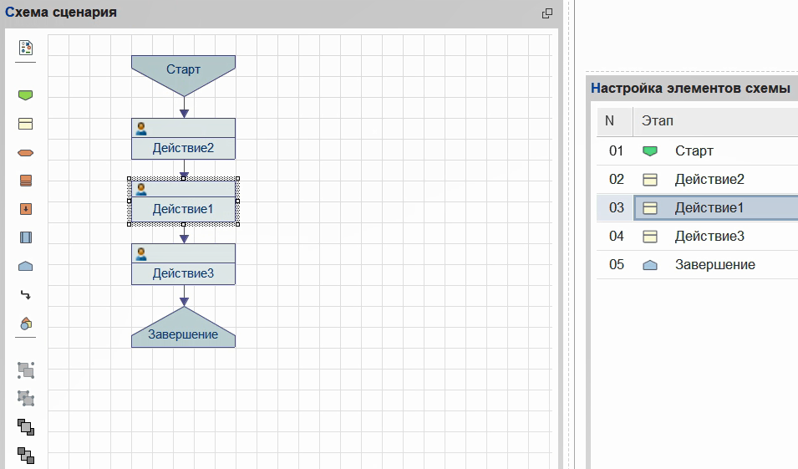
Task: Select the orange Condition element tool
Action: click(x=25, y=153)
